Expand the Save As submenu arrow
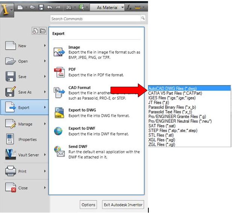 tap(45, 92)
